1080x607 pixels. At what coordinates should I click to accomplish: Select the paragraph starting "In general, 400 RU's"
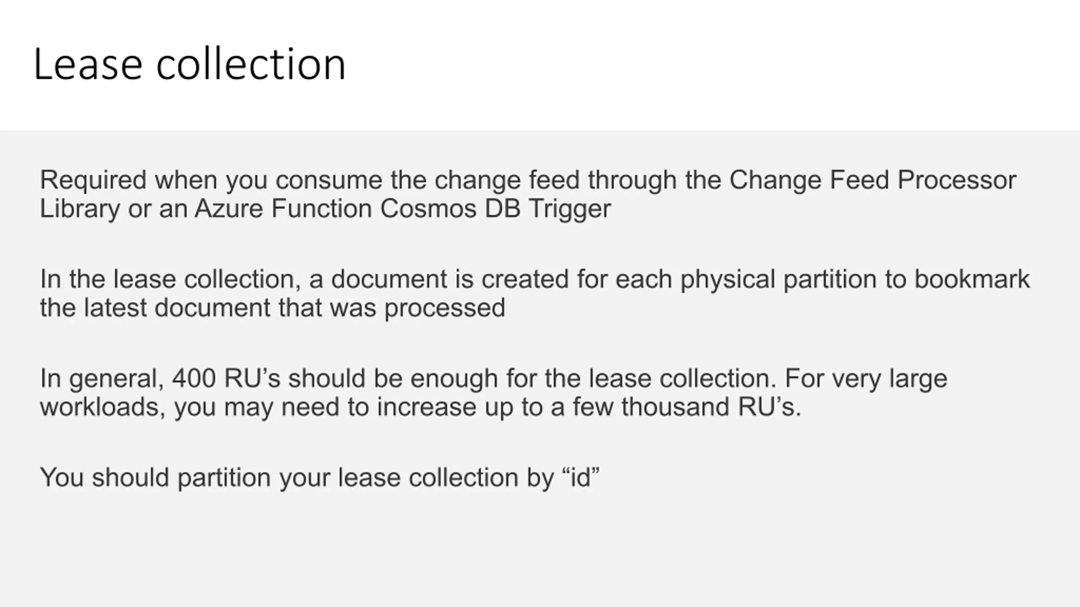[x=494, y=392]
